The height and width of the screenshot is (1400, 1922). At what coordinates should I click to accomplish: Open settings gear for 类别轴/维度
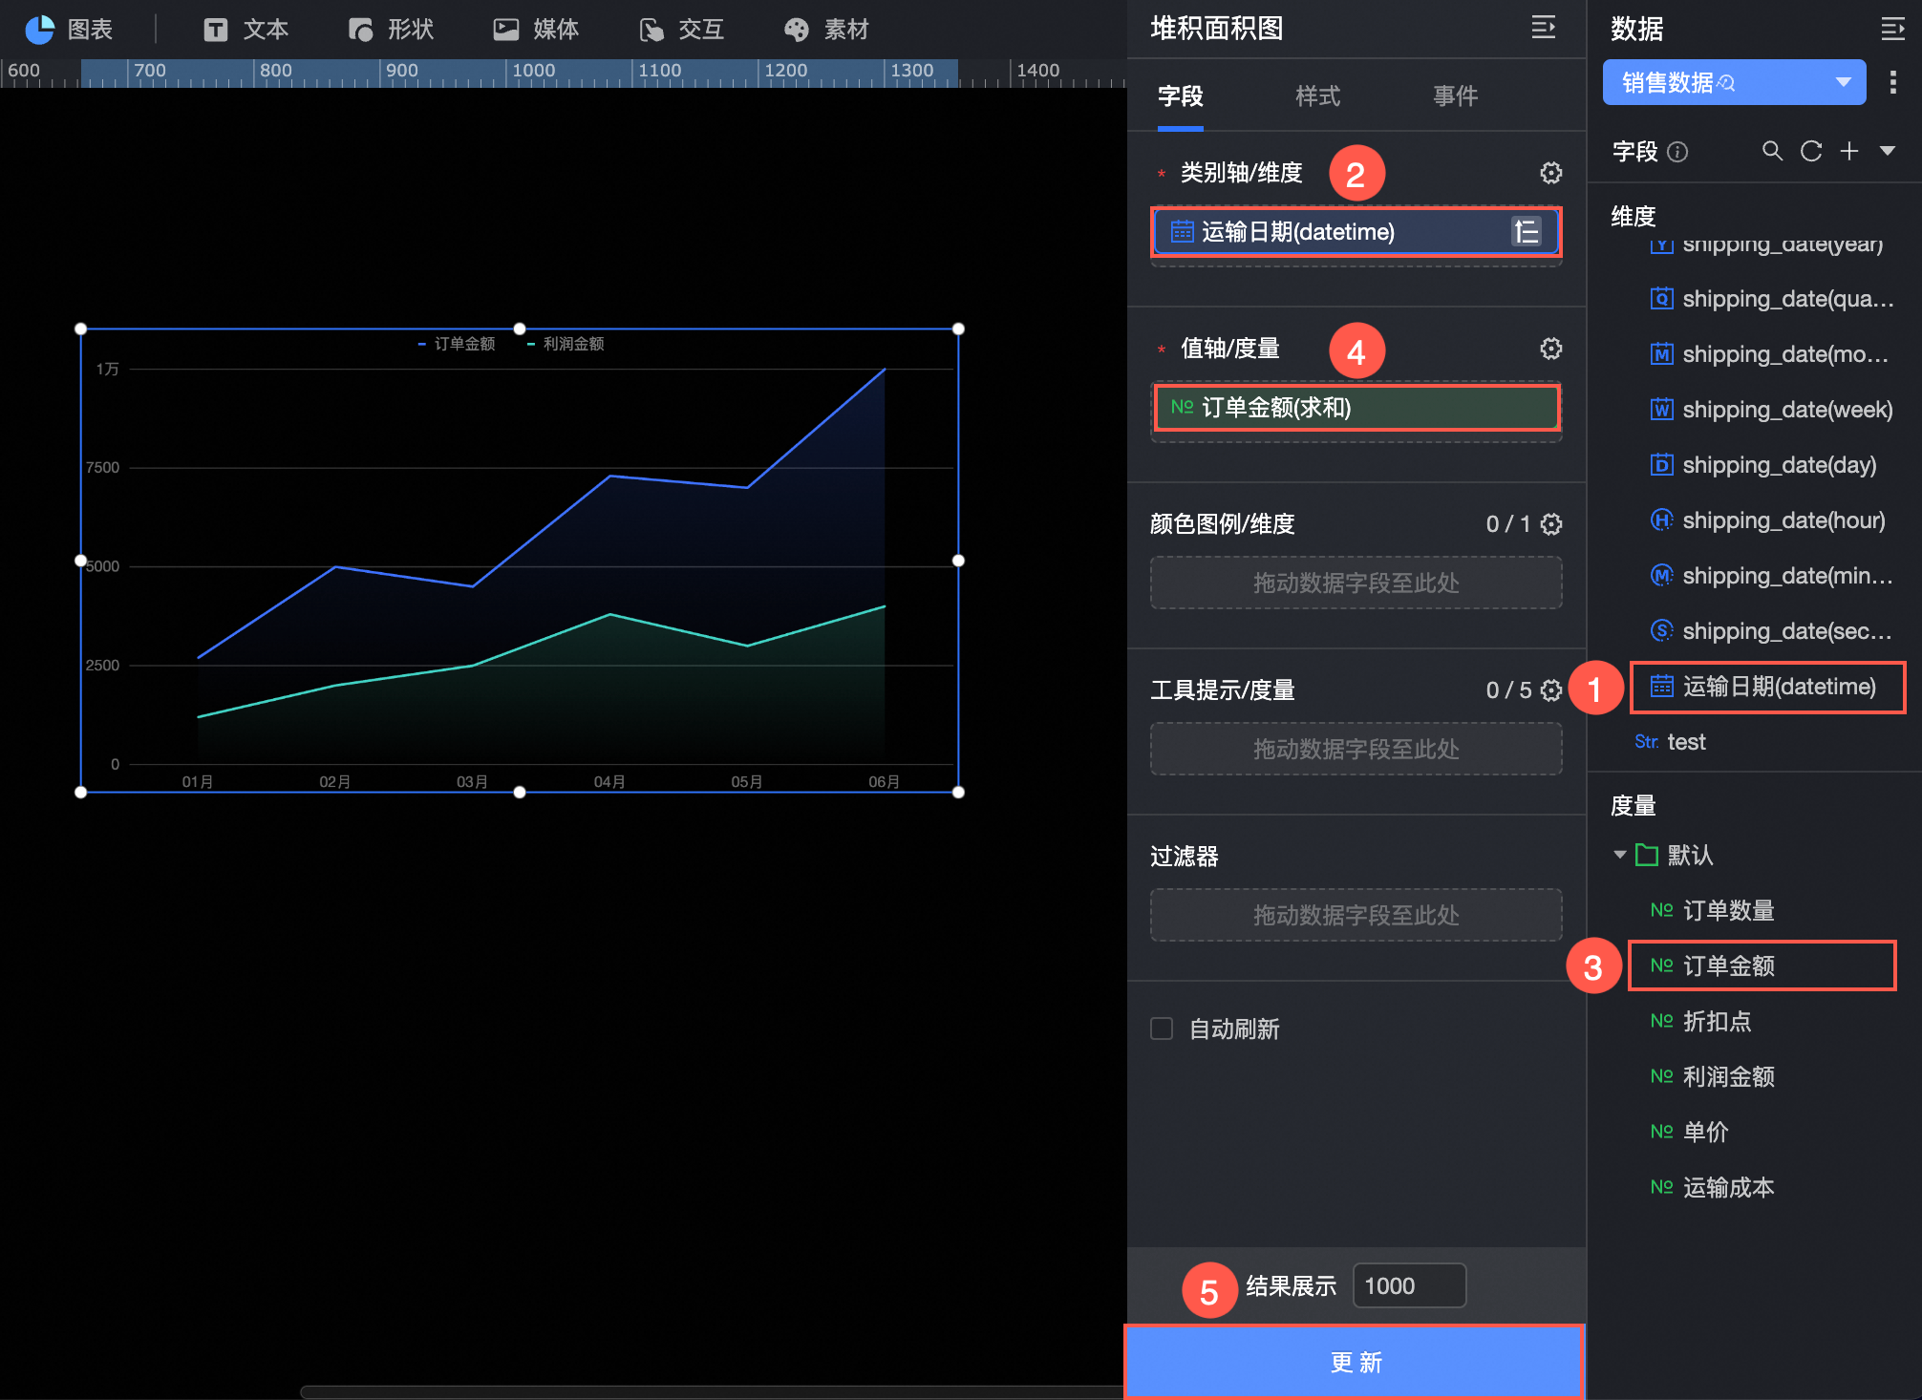[1550, 173]
